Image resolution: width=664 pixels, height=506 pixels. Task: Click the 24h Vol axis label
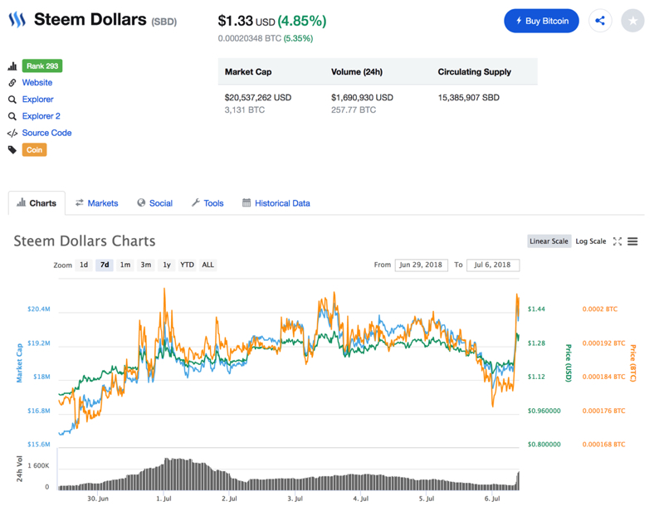coord(19,469)
